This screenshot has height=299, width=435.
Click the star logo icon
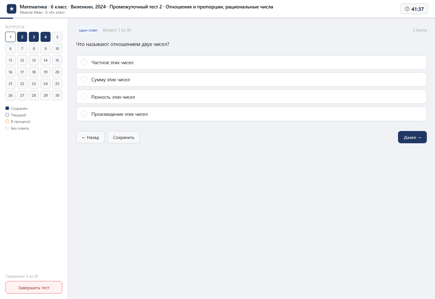click(11, 9)
